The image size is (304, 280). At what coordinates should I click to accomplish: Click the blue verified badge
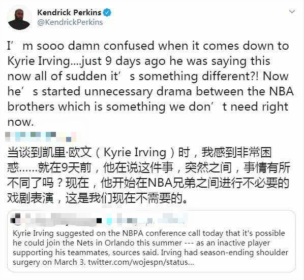tap(107, 13)
